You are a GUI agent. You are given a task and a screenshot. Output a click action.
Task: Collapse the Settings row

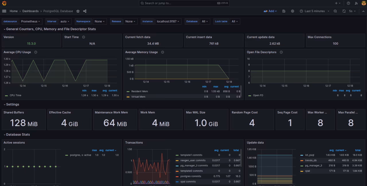point(11,104)
